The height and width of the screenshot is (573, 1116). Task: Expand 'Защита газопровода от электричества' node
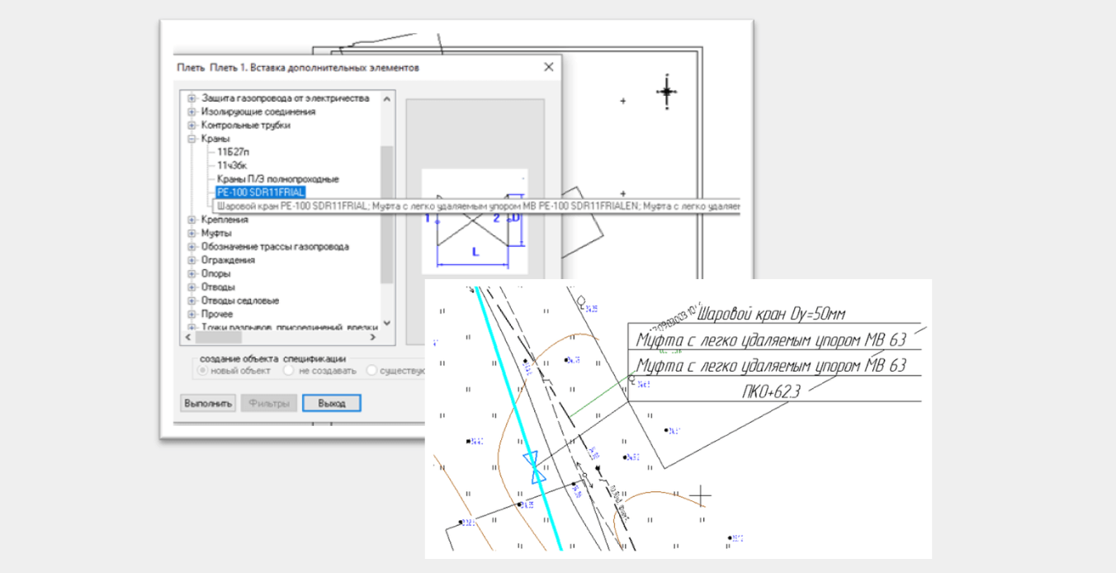(192, 98)
